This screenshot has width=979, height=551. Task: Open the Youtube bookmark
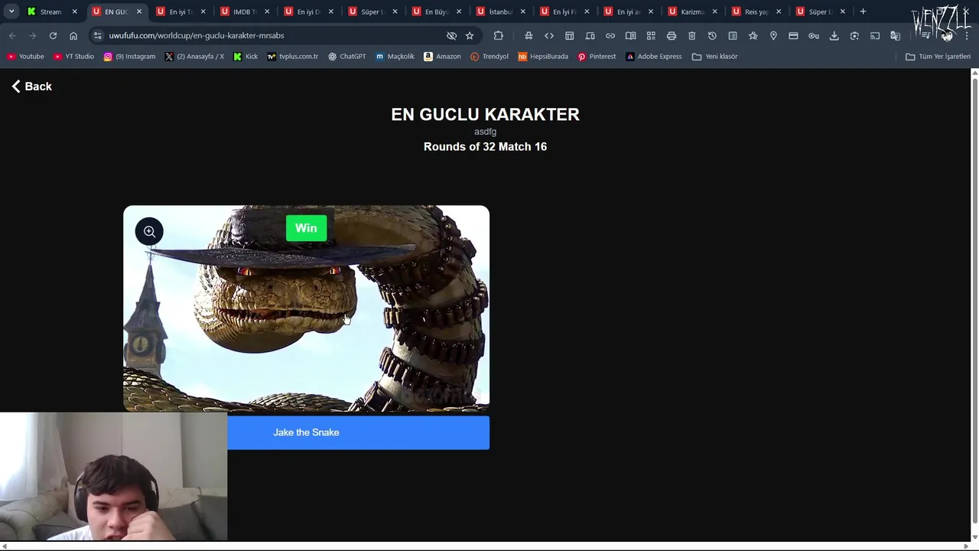(x=26, y=56)
